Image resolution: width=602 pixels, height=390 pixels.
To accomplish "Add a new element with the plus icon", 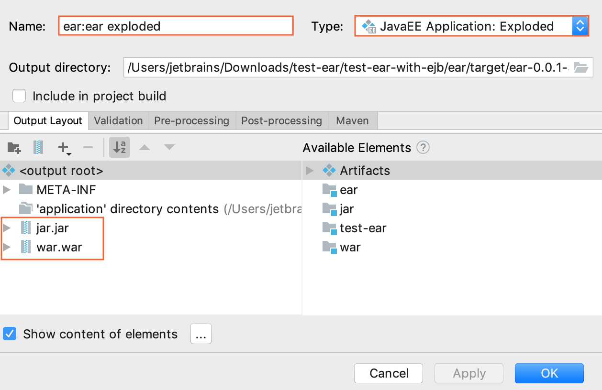I will point(63,147).
